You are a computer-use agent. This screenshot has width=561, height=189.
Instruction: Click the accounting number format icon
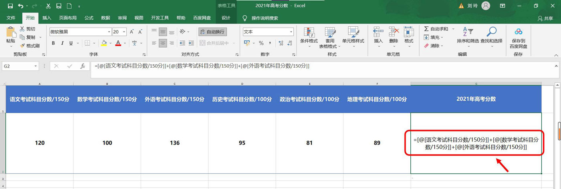pos(247,43)
